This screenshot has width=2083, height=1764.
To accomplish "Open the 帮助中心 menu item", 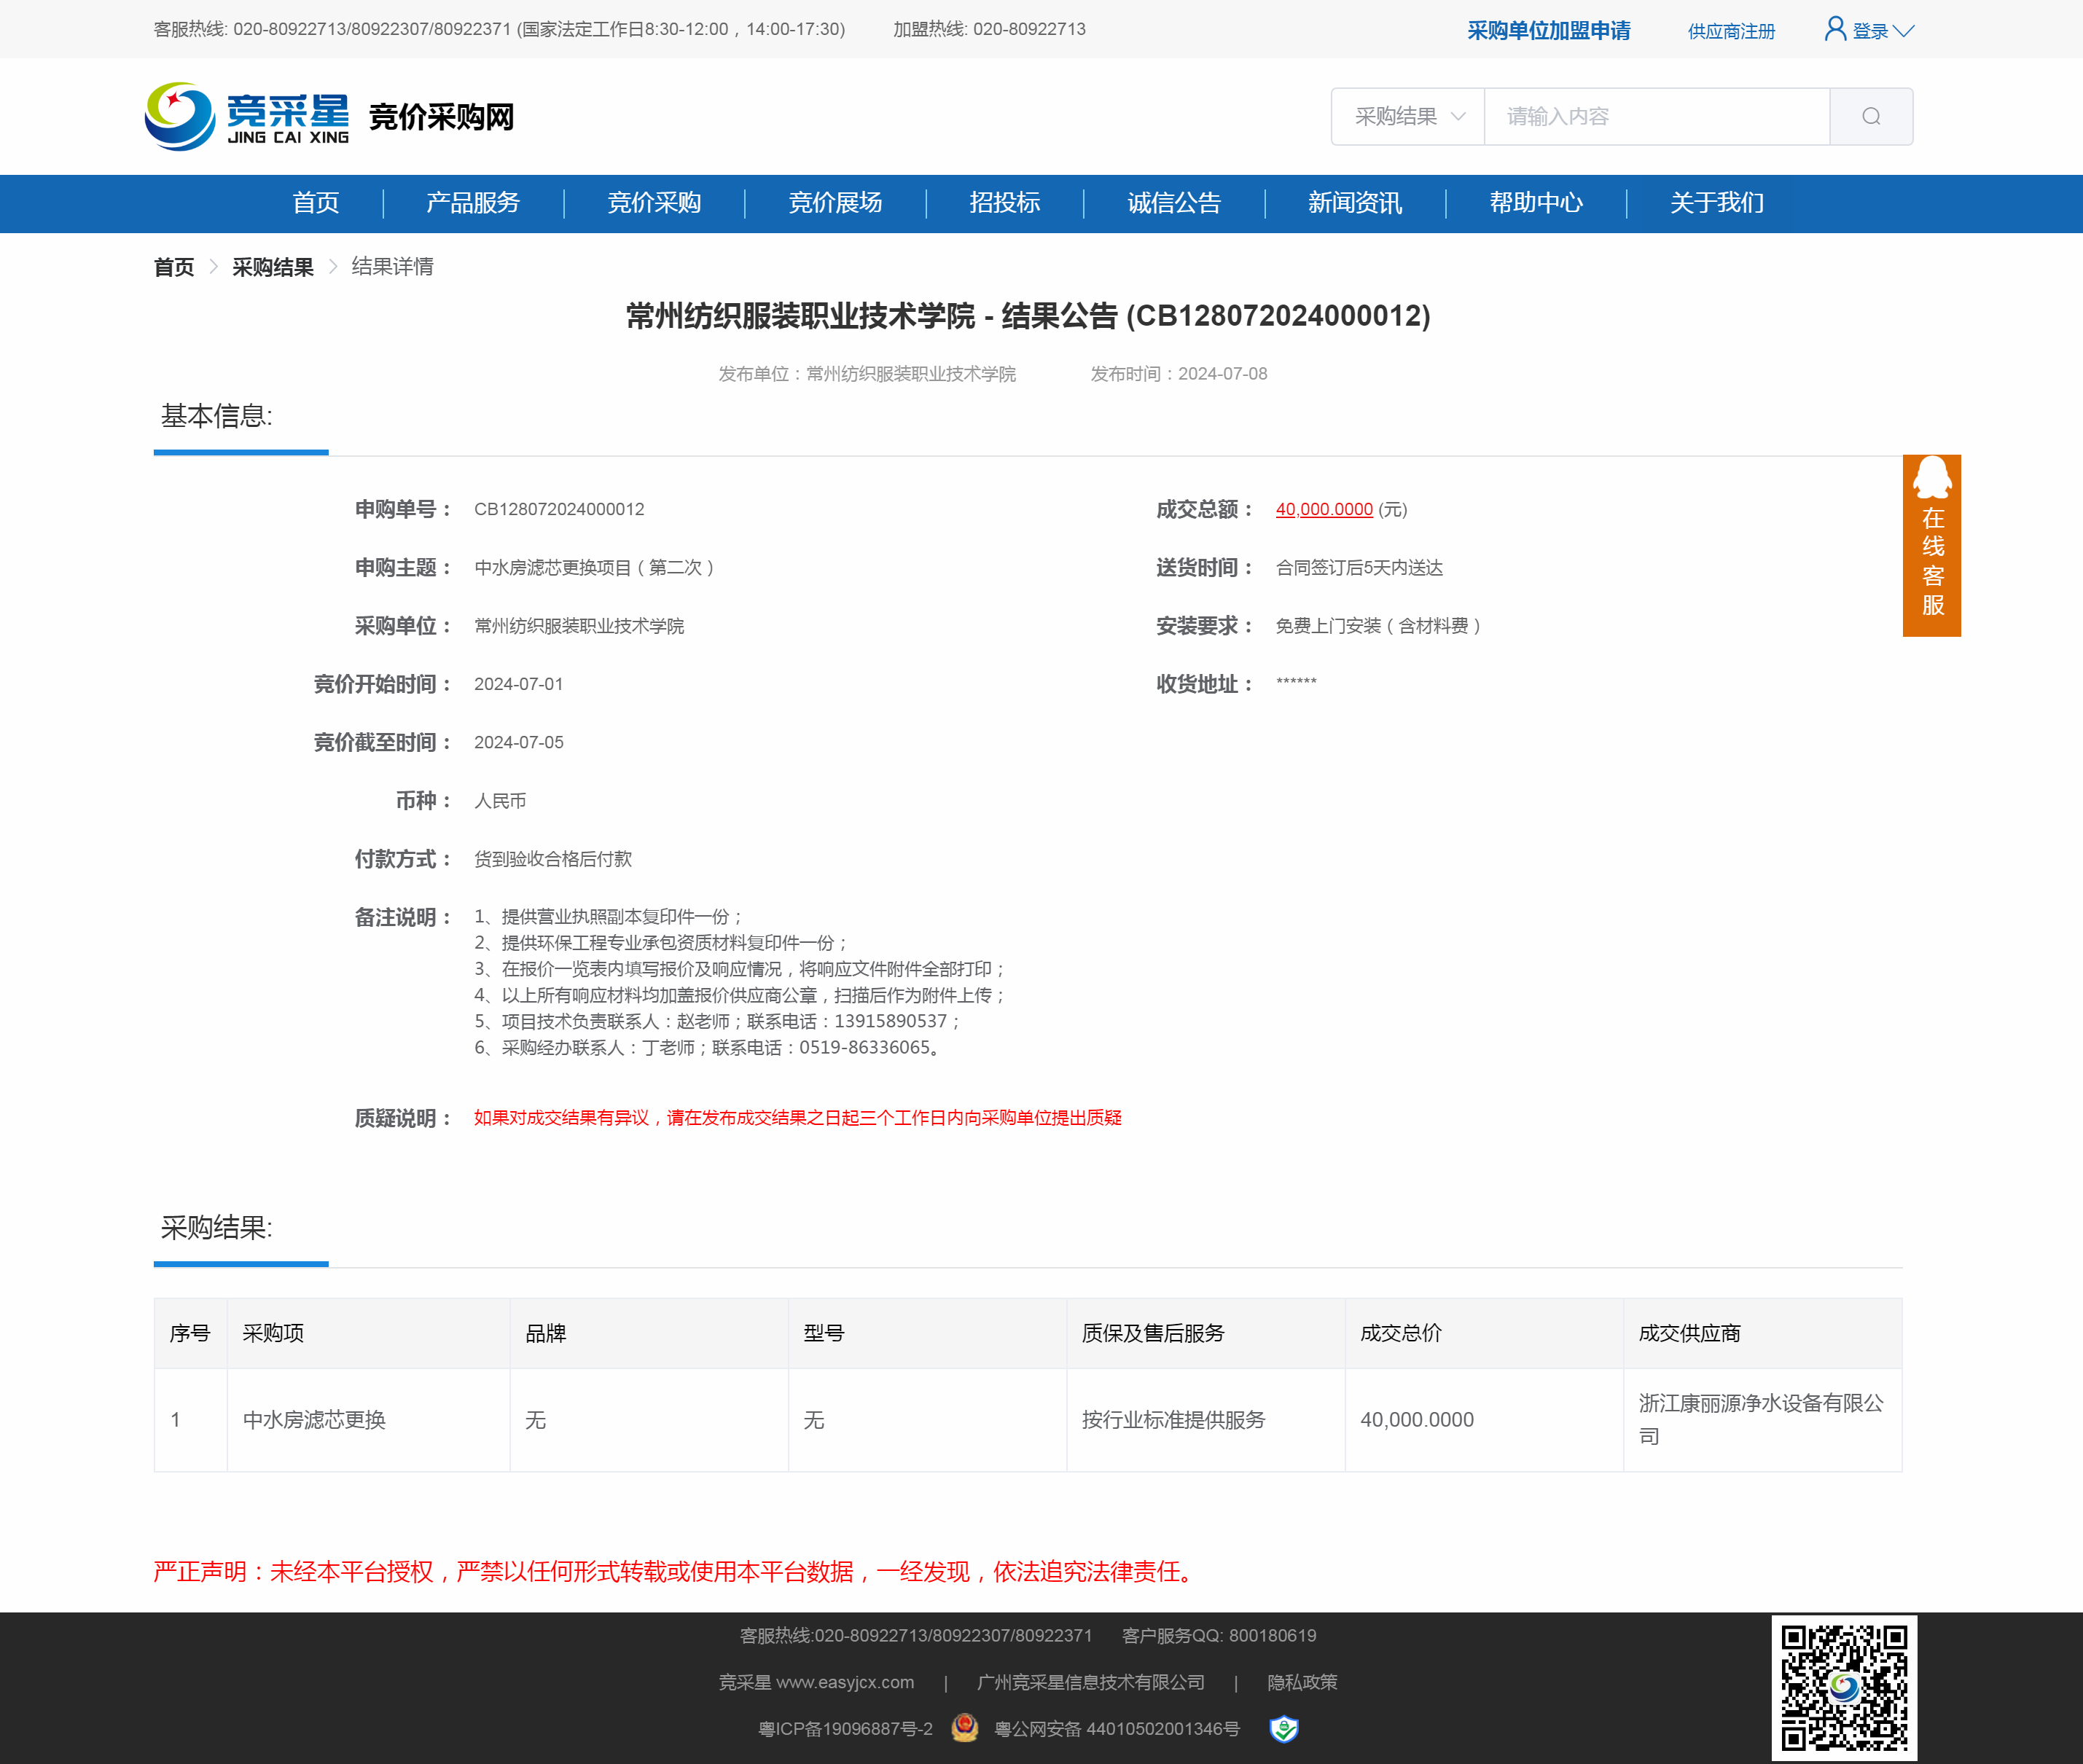I will 1535,203.
